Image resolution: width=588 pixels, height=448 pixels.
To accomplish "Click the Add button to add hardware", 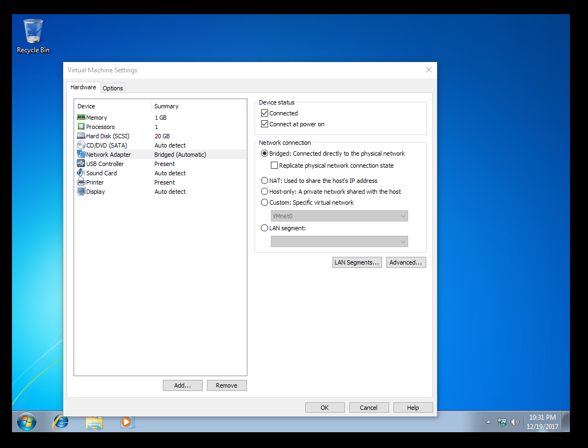I will 183,385.
